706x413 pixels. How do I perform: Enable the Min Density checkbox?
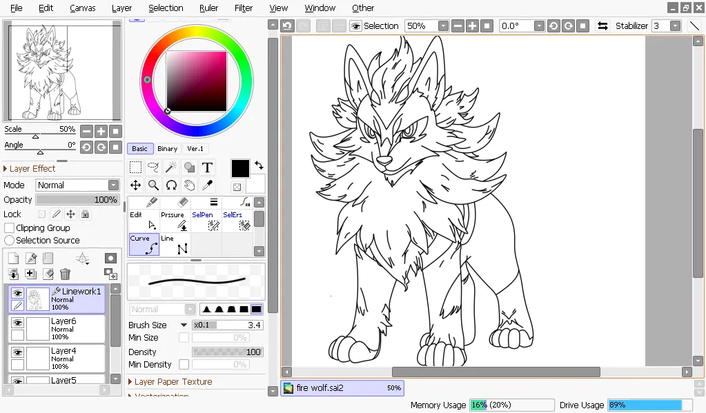184,365
